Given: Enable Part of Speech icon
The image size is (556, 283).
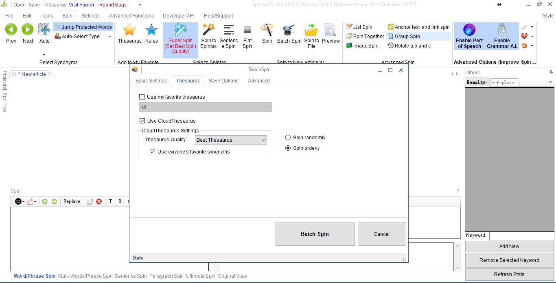Looking at the screenshot, I should [469, 30].
